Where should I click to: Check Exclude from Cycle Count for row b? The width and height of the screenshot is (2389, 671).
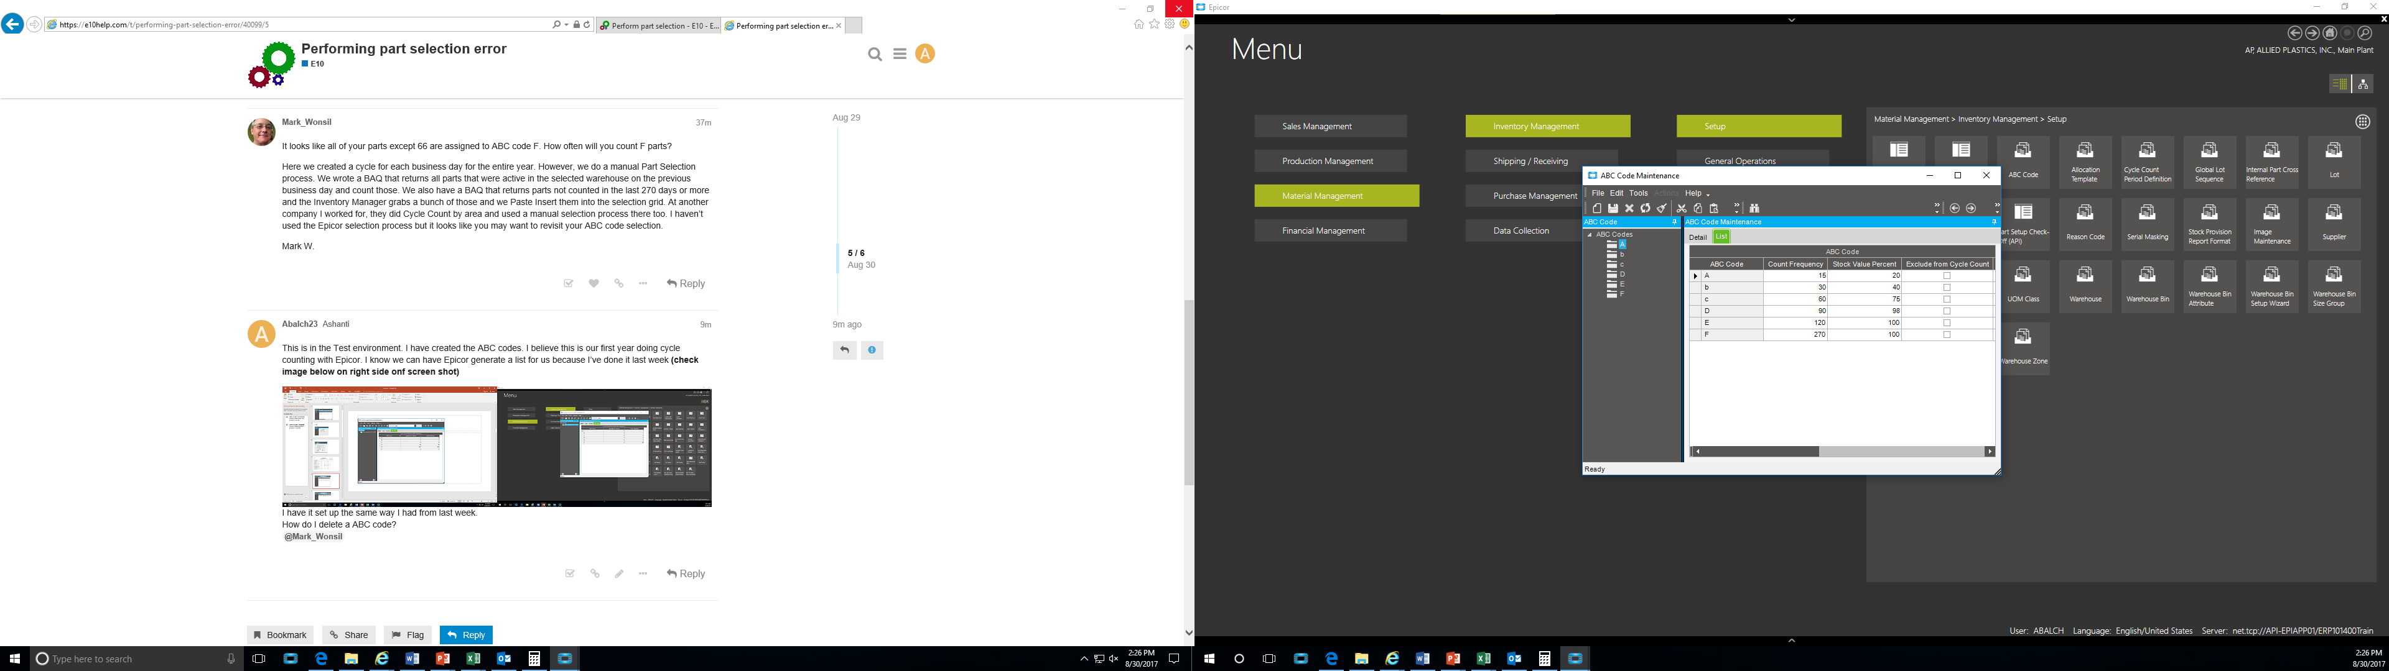1947,287
